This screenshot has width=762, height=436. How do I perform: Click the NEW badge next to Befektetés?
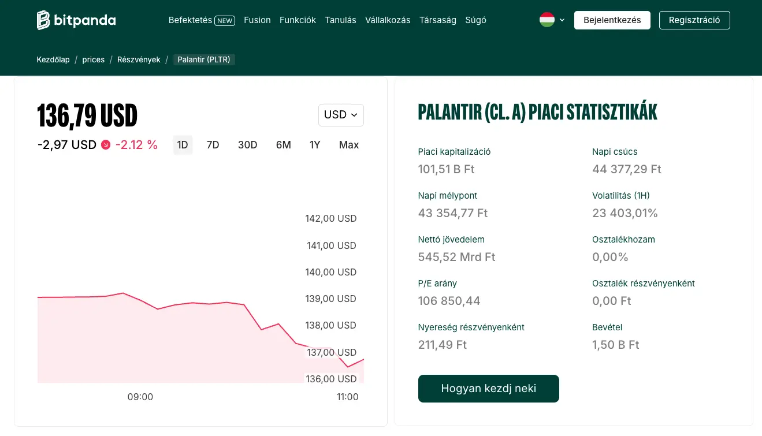point(225,20)
